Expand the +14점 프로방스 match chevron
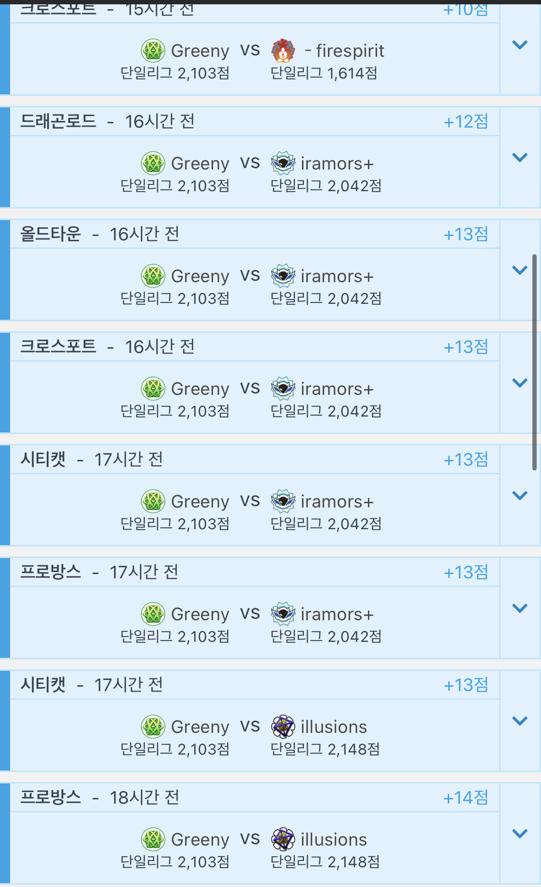 [520, 834]
